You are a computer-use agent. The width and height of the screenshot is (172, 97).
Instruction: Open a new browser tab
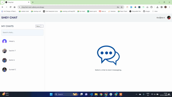click(33, 2)
